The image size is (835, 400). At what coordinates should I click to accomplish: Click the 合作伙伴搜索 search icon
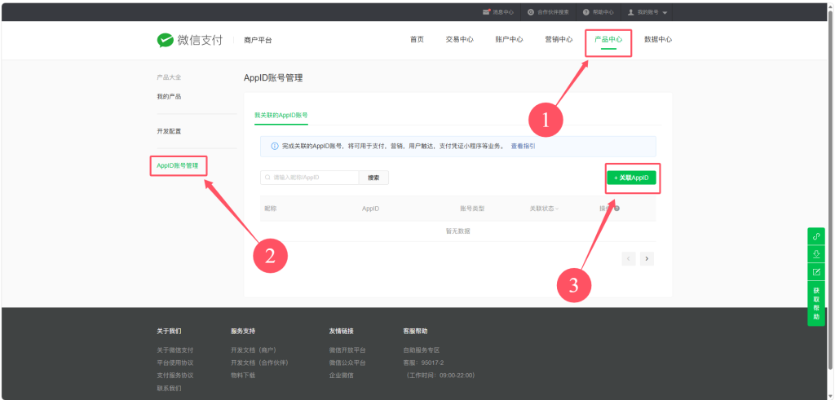click(x=531, y=11)
